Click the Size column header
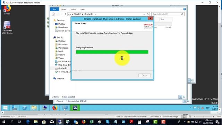Viewport: 222px width, 125px height. pos(166,19)
